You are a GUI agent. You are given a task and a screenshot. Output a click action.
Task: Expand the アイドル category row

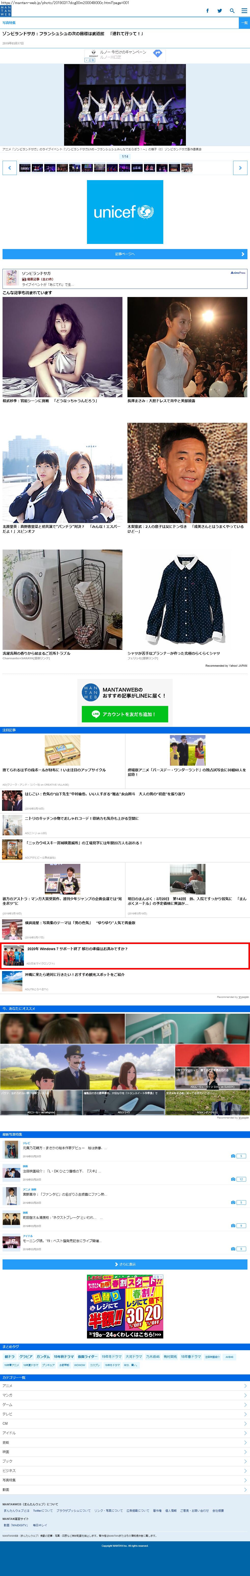click(x=125, y=1433)
